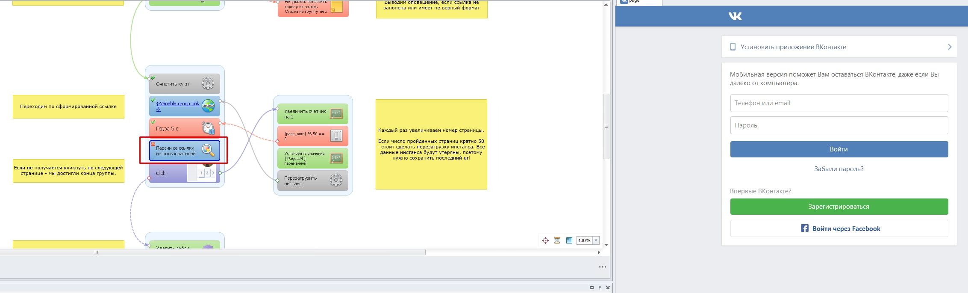Expand the chevron on Установить приложение ВКонтакте row
The image size is (968, 293).
coord(950,47)
